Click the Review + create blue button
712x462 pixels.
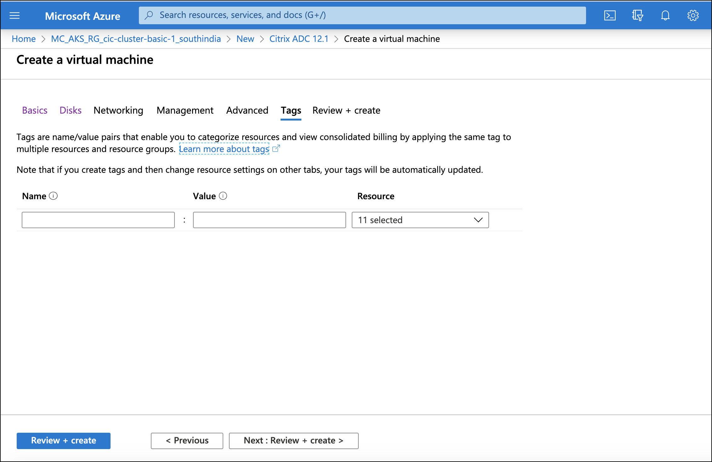coord(63,440)
